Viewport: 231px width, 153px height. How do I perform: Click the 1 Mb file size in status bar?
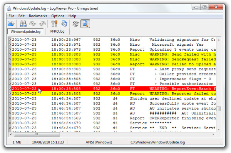(17, 142)
